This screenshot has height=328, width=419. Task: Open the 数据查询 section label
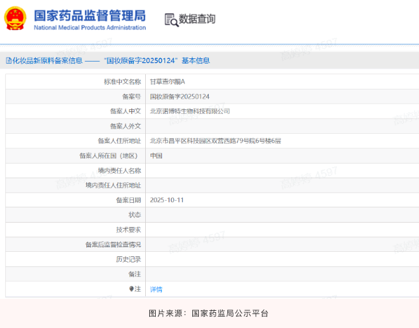click(x=197, y=20)
